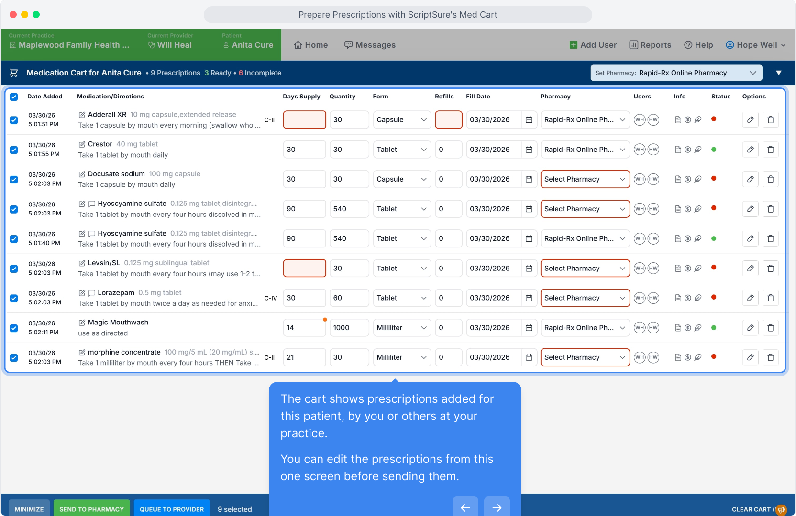
Task: Click the WH user badge for Lorazepam
Action: coord(640,298)
